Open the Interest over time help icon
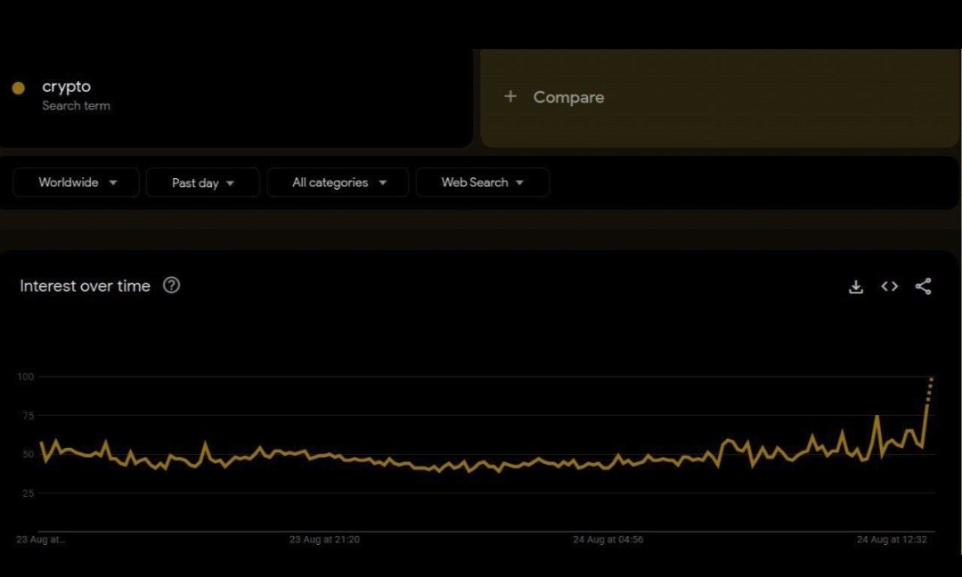 pos(172,285)
